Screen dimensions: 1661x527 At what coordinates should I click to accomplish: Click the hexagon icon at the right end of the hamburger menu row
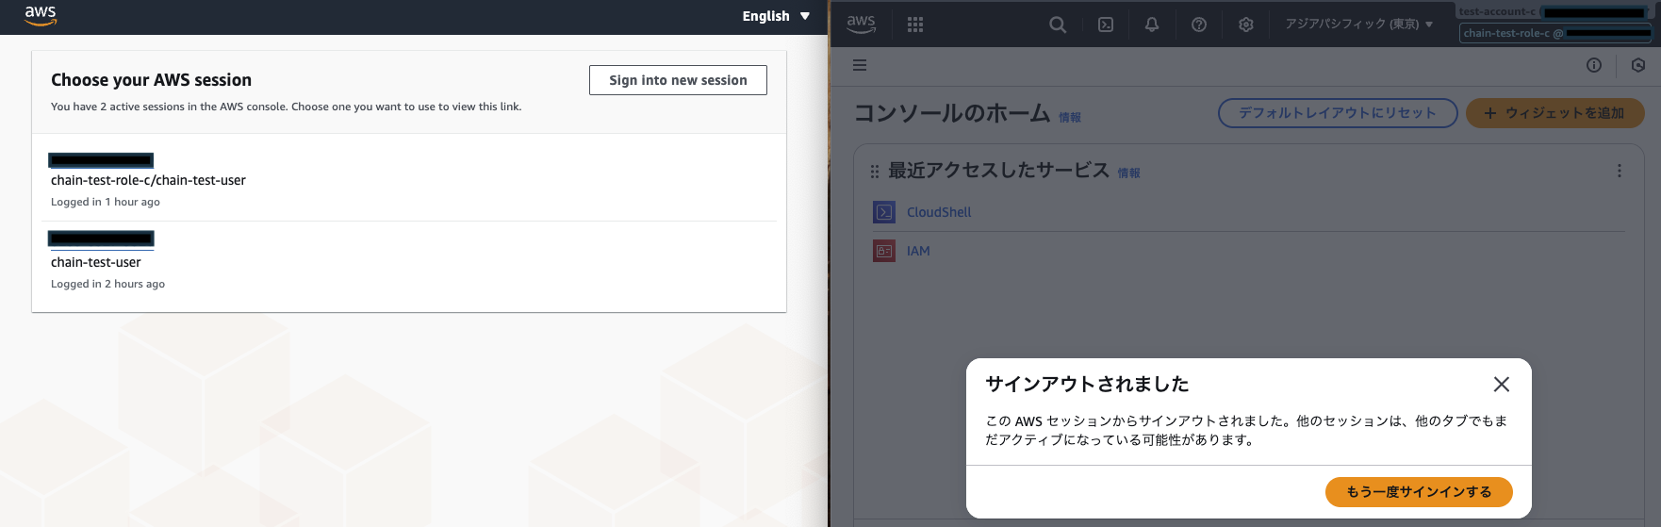1638,65
